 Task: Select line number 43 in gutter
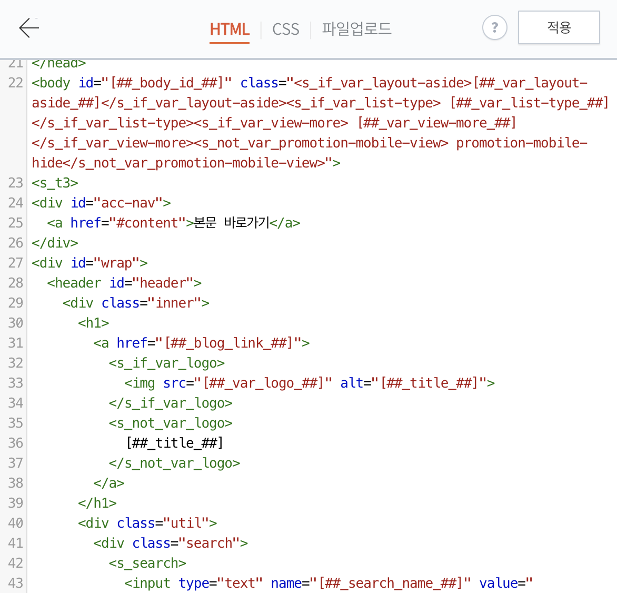15,584
